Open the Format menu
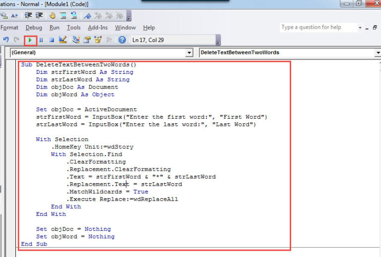This screenshot has width=381, height=257. tap(9, 28)
